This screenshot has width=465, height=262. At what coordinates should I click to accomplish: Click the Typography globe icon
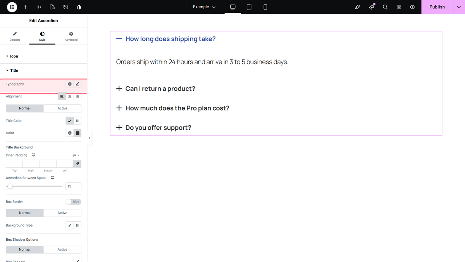[x=70, y=84]
